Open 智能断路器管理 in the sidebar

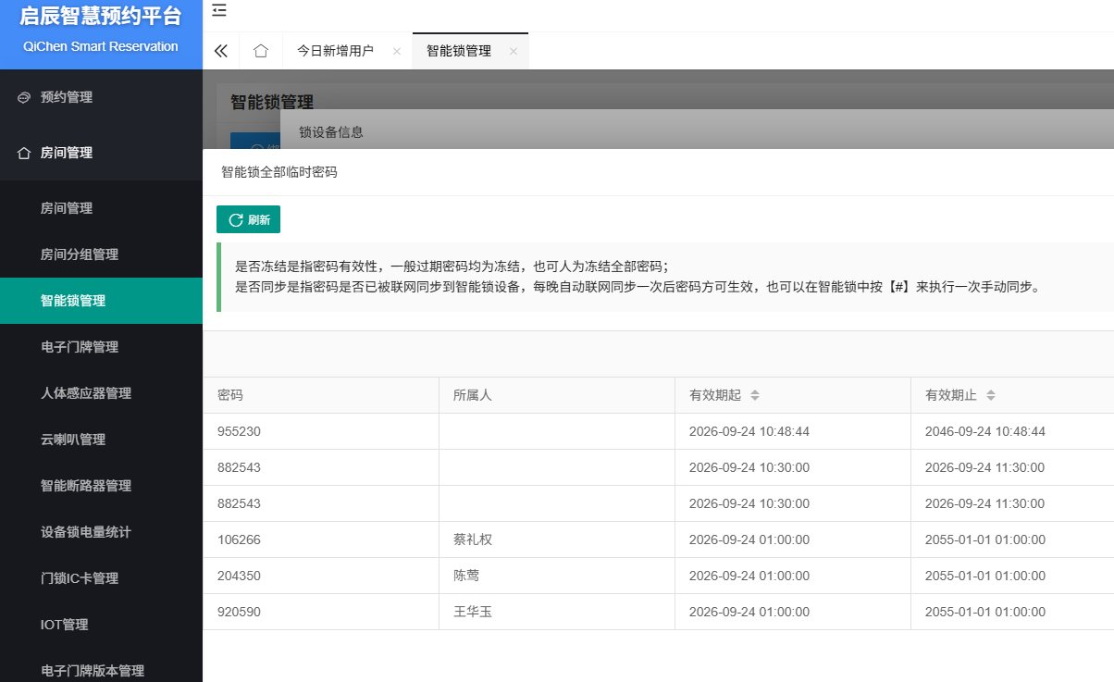[101, 486]
